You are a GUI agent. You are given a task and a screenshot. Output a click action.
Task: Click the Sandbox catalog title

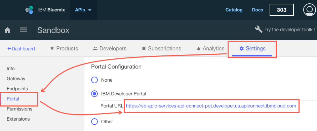(x=53, y=30)
